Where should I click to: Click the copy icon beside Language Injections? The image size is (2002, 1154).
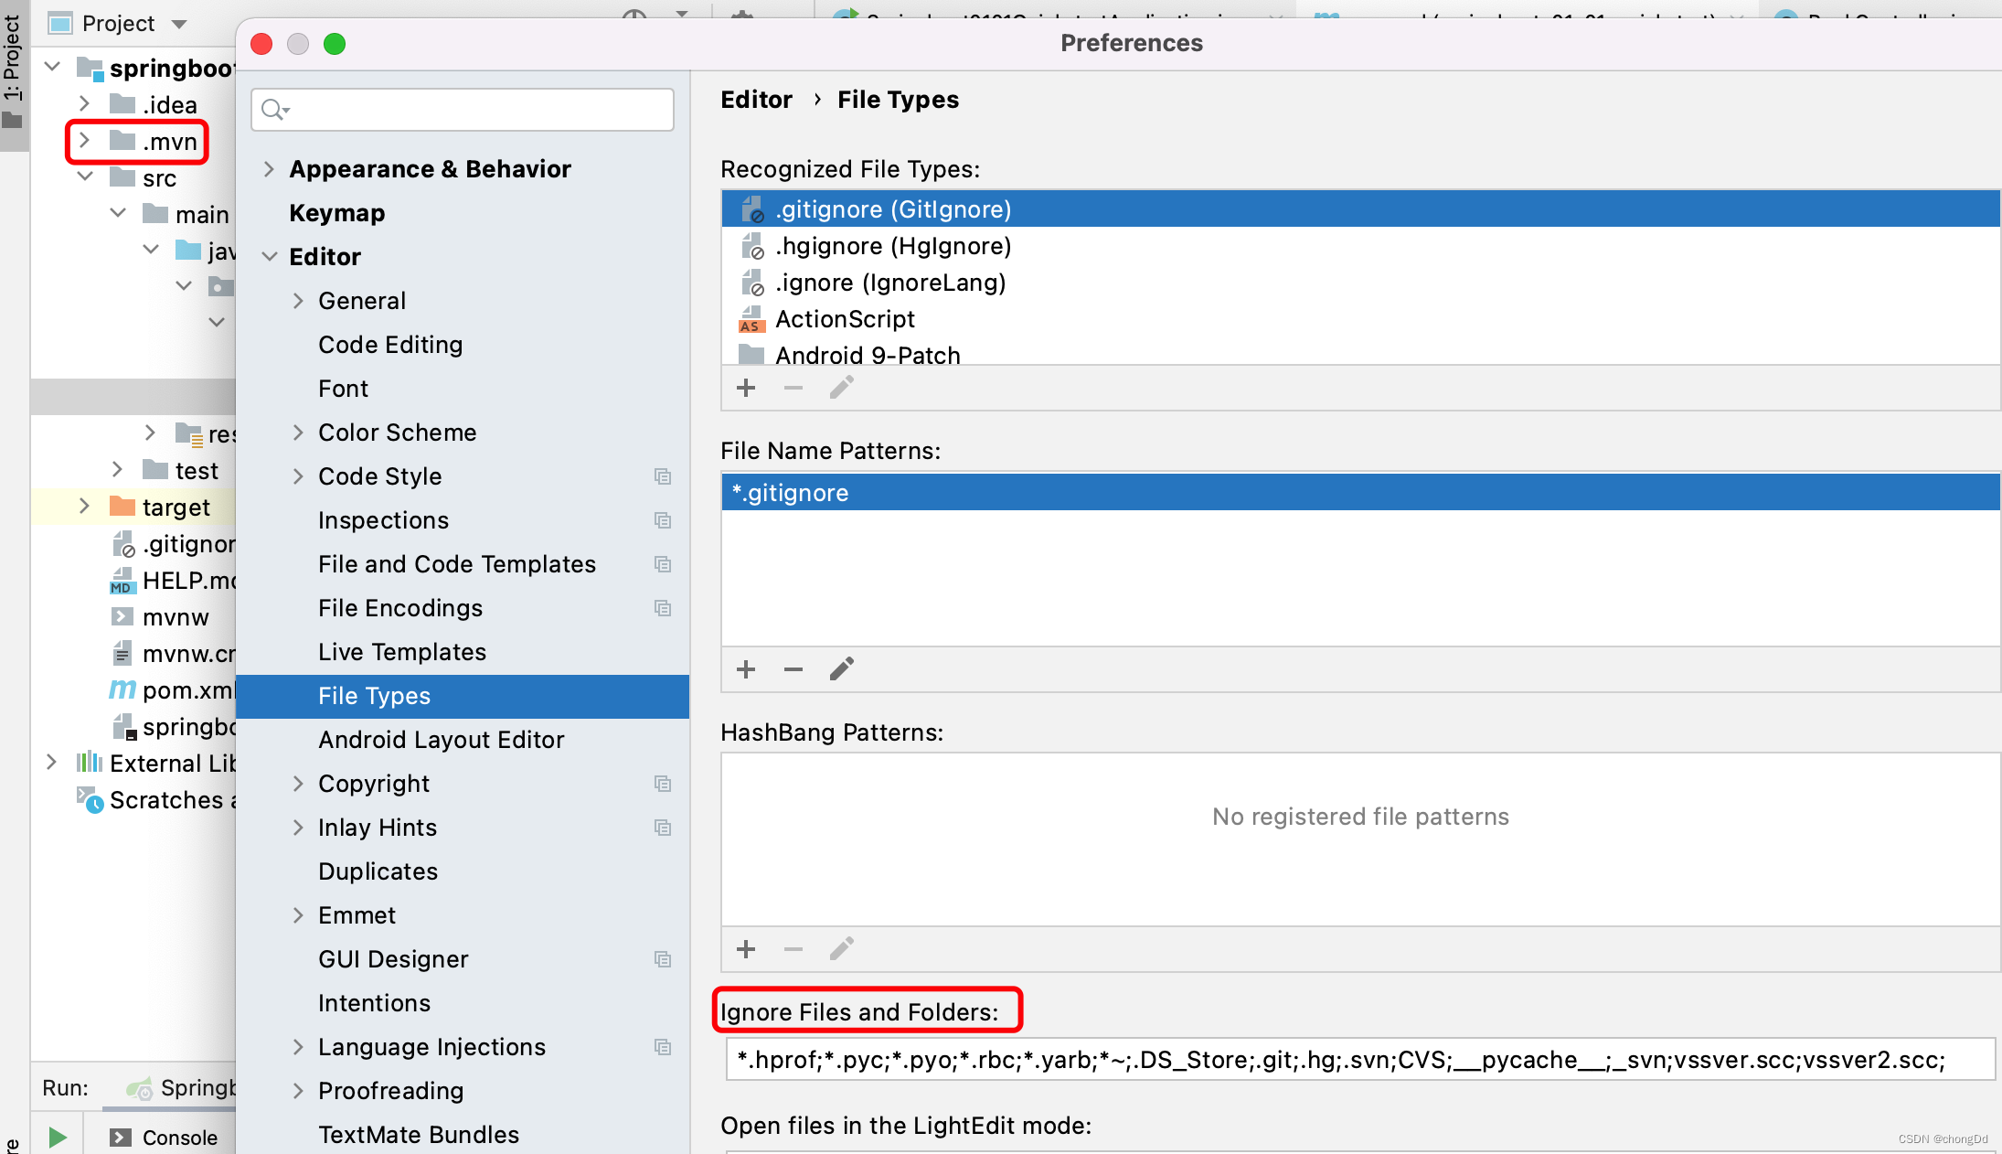click(663, 1047)
